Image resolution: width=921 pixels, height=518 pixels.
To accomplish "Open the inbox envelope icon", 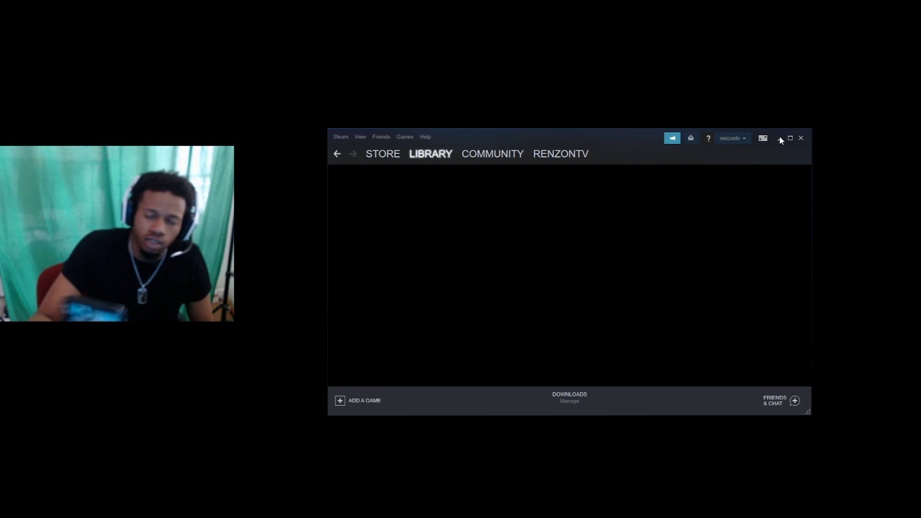I will tap(691, 138).
